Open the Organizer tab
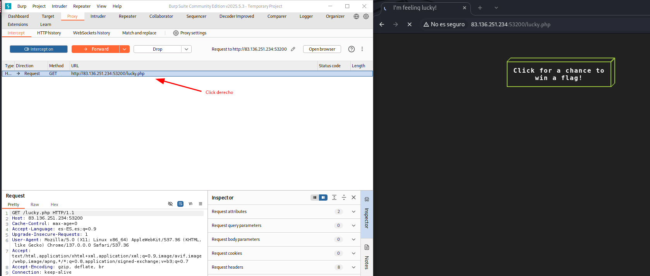 [x=335, y=16]
